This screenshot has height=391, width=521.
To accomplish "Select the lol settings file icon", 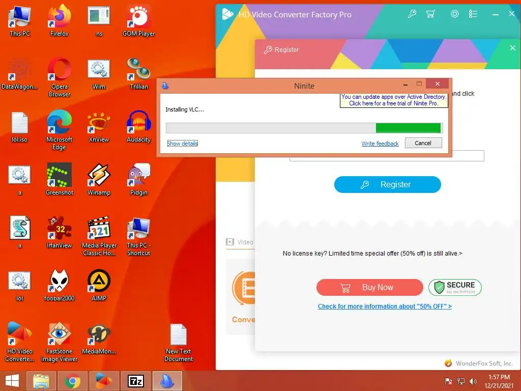I will (20, 285).
